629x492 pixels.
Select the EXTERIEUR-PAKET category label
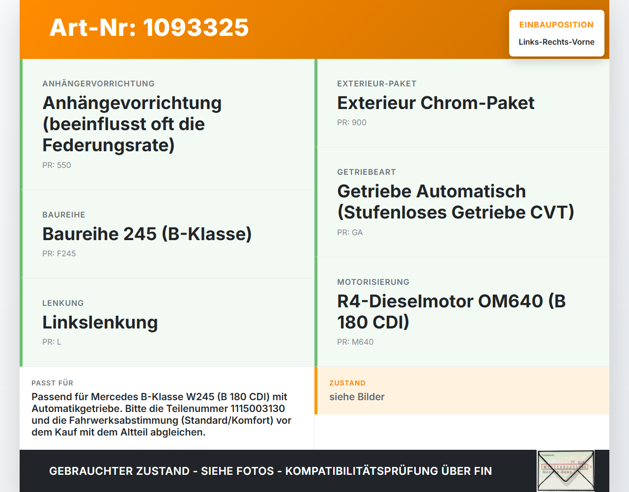(377, 84)
